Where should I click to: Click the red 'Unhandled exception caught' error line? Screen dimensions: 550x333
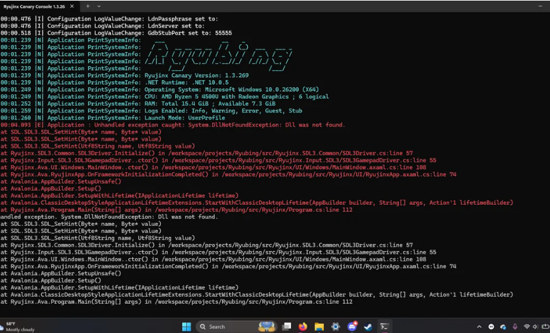(173, 125)
